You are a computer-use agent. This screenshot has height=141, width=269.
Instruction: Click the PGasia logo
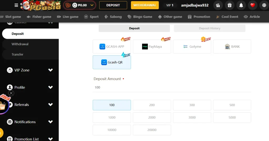[41, 5]
